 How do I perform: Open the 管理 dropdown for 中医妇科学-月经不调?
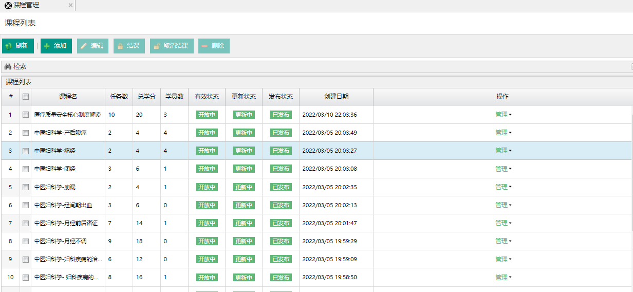pos(503,241)
